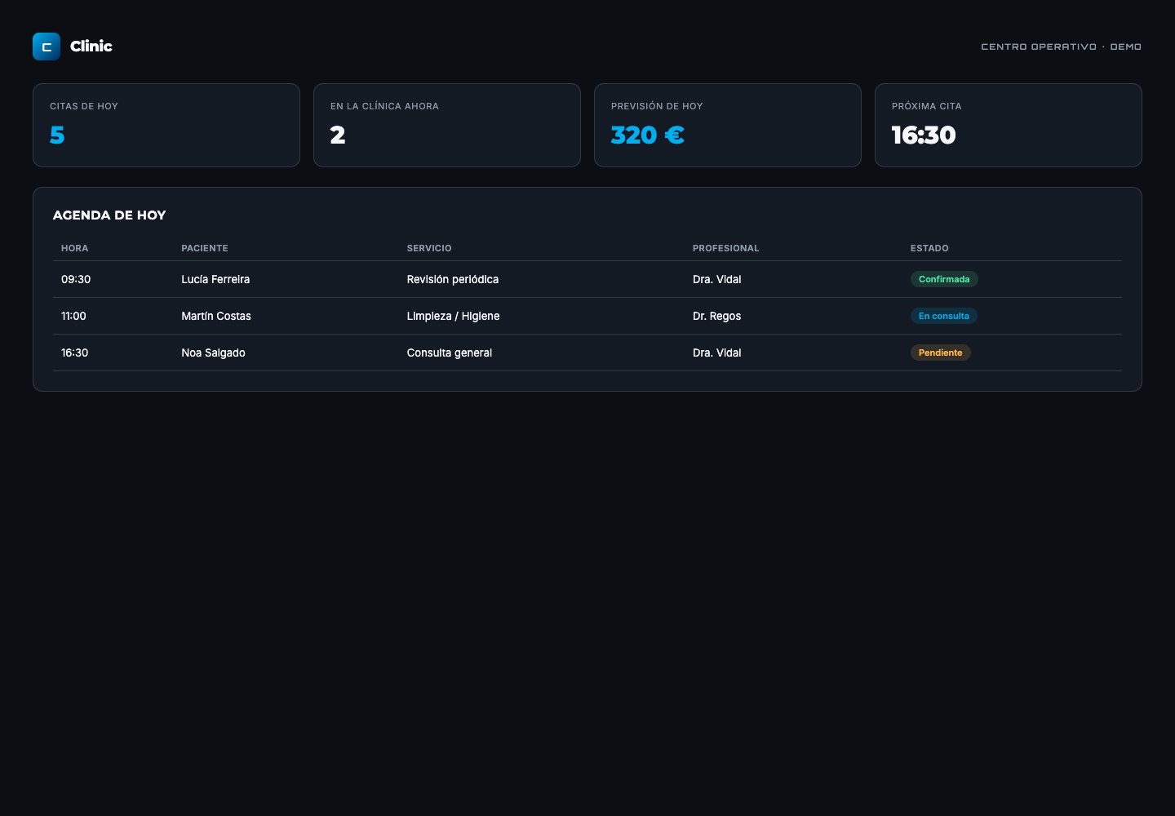
Task: Select patient Lucía Ferreira
Action: [215, 279]
